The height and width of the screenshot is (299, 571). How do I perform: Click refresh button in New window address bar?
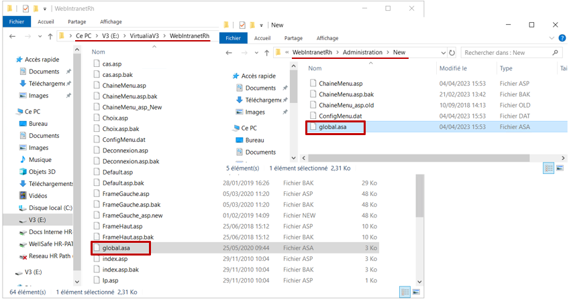point(452,52)
